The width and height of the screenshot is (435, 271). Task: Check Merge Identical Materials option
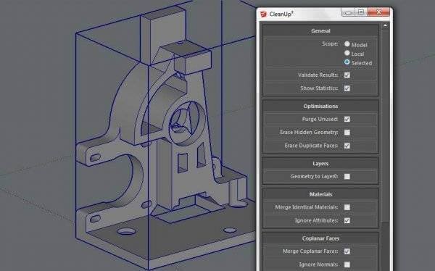pyautogui.click(x=347, y=207)
